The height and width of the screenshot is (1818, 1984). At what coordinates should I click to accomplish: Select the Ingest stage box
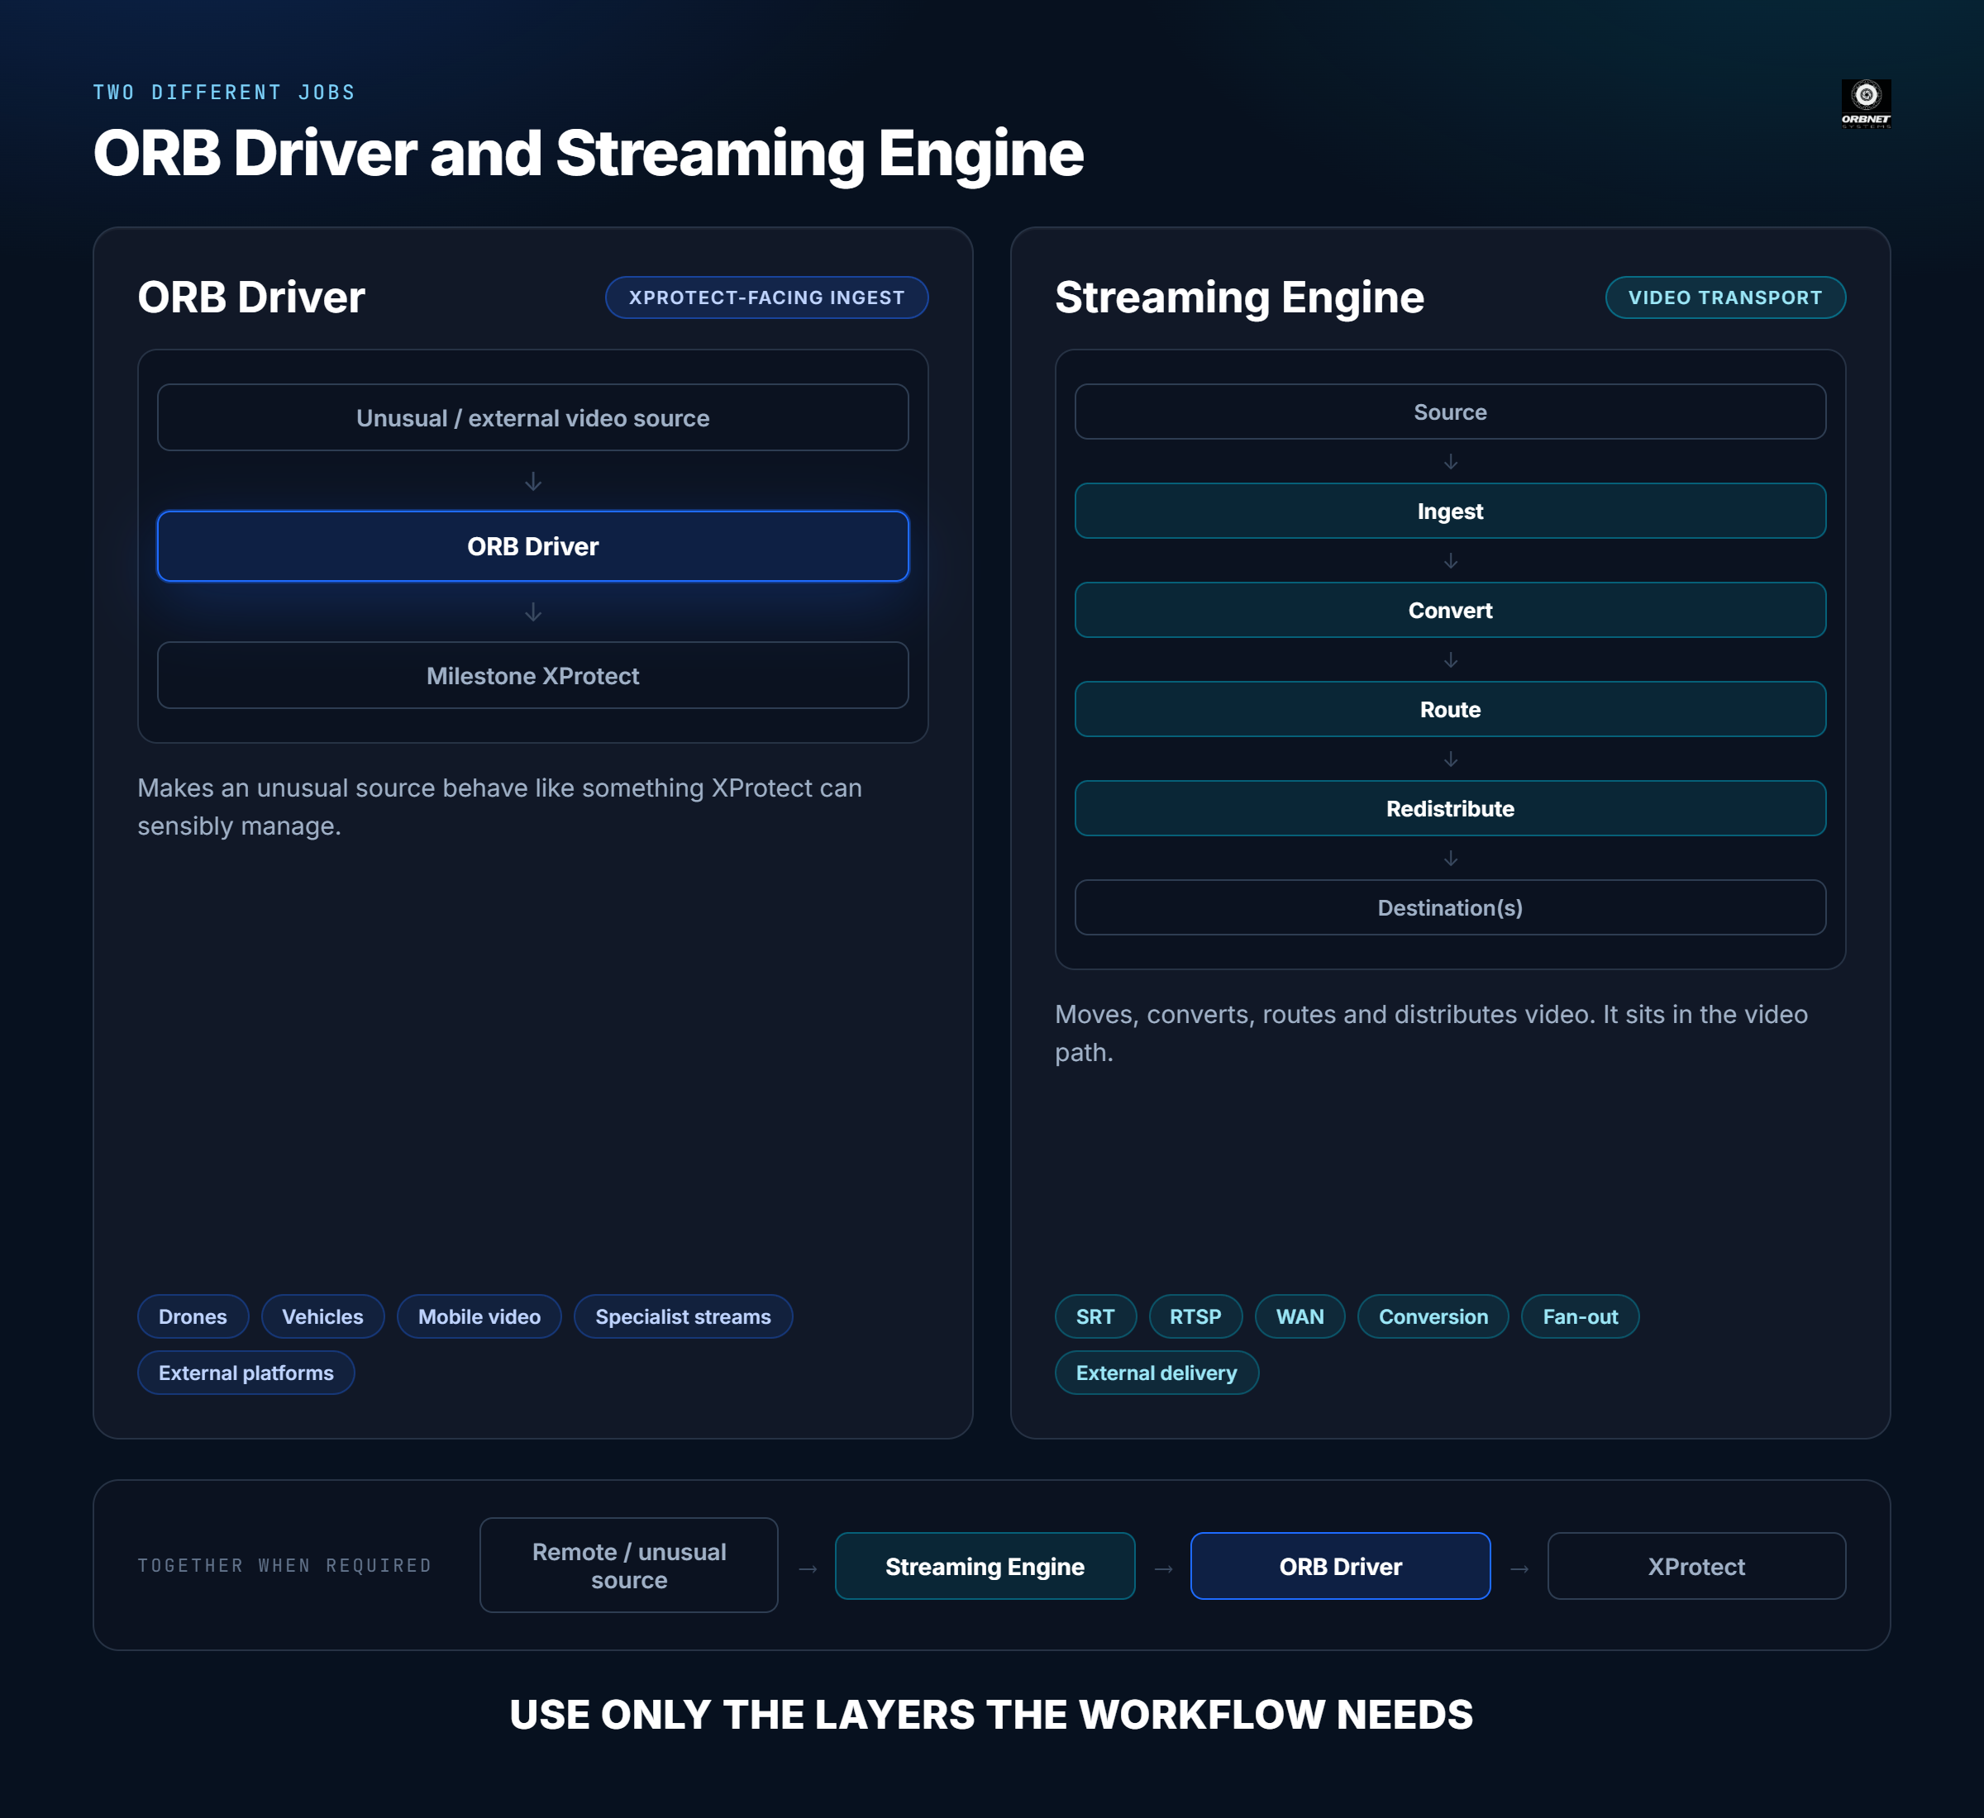1450,511
